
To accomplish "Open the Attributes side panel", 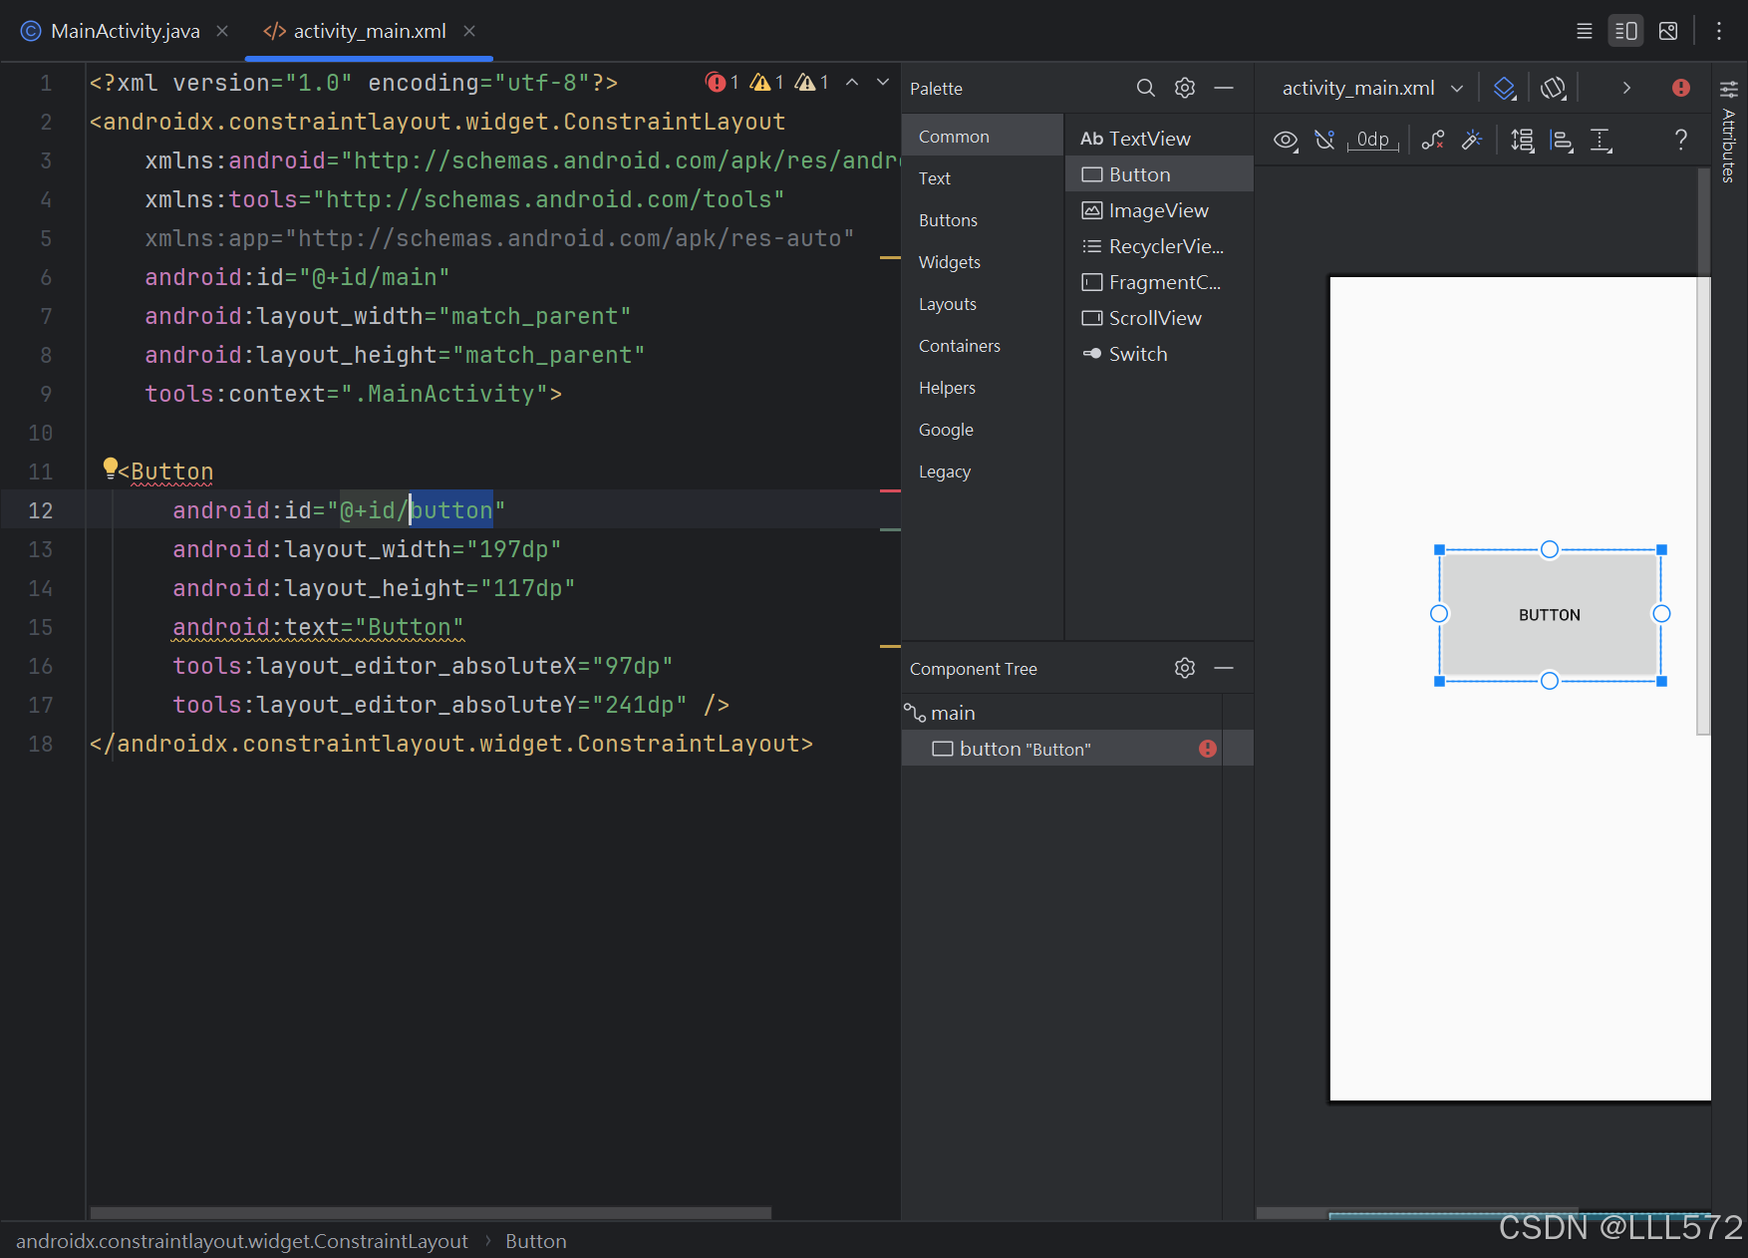I will click(x=1729, y=131).
